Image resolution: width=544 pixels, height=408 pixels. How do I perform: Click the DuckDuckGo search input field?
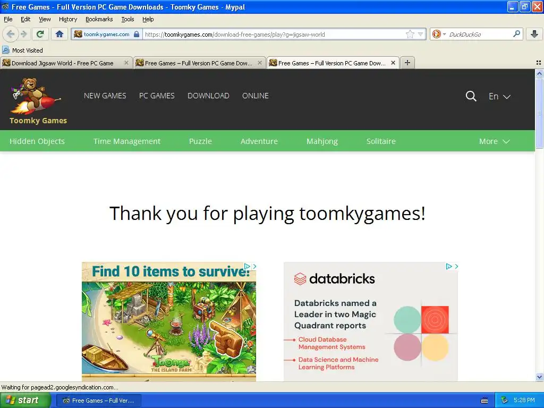point(480,34)
